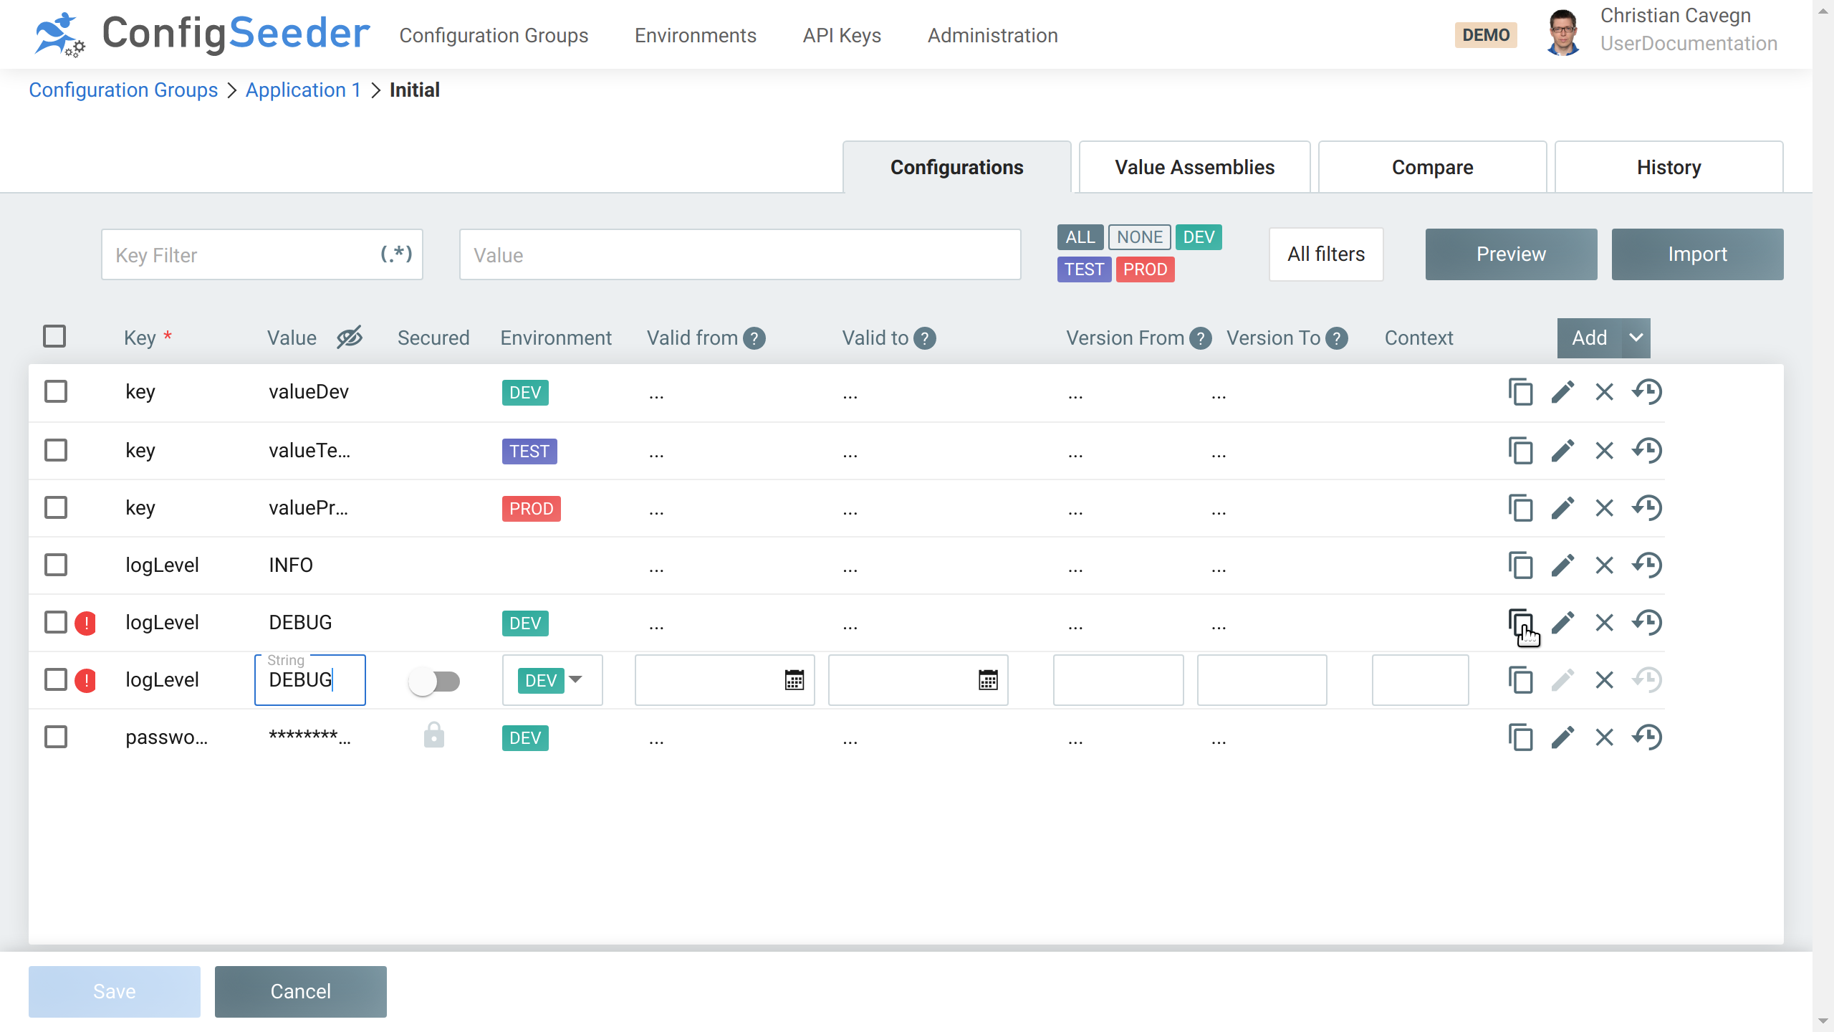Enable the Secured switch in edited row
This screenshot has height=1032, width=1834.
point(434,681)
